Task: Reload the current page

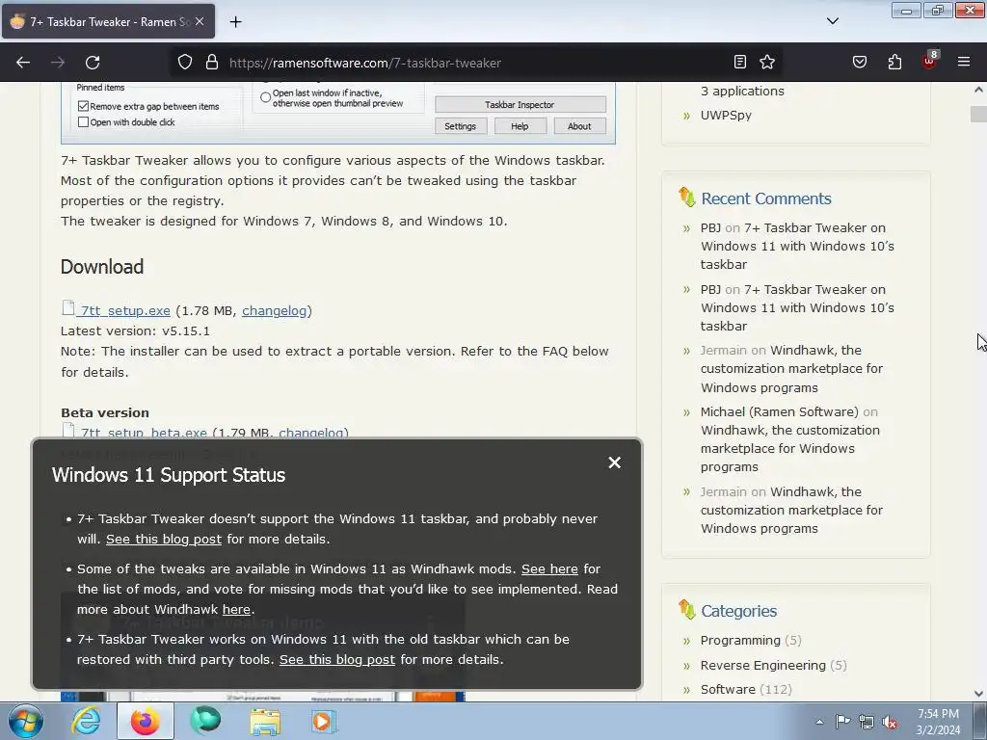Action: 93,63
